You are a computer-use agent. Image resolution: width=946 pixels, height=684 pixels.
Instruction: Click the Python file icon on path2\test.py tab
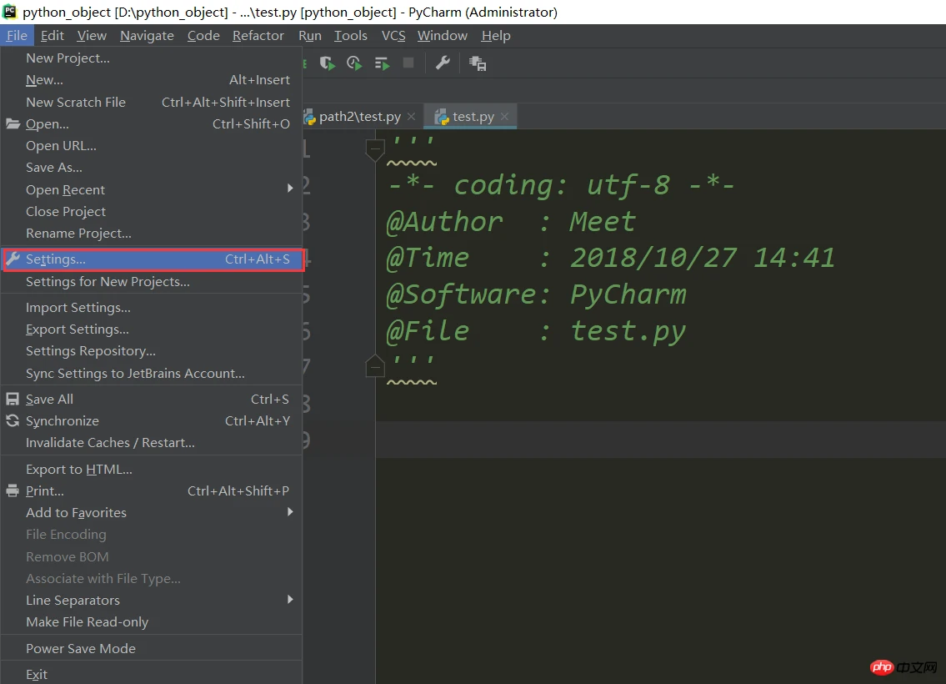click(309, 117)
